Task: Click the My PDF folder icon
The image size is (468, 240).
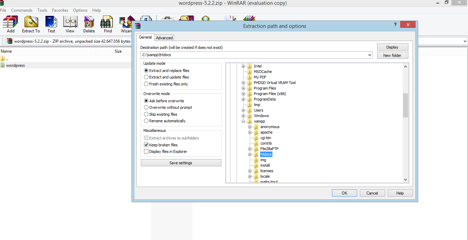Action: 250,77
